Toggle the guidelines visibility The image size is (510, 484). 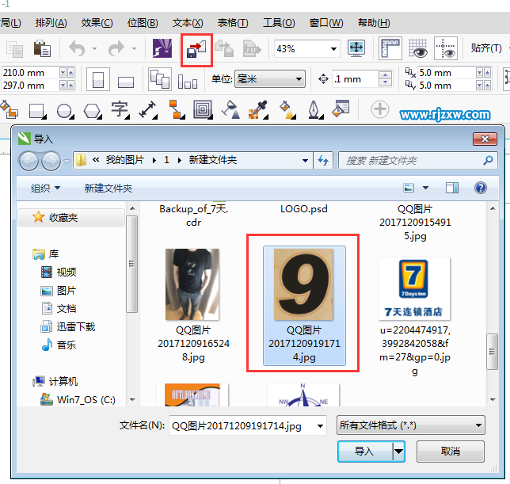(446, 48)
